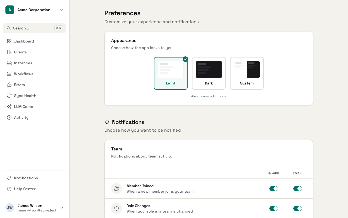348x218 pixels.
Task: Select the Dashboard icon in the sidebar
Action: tap(9, 41)
